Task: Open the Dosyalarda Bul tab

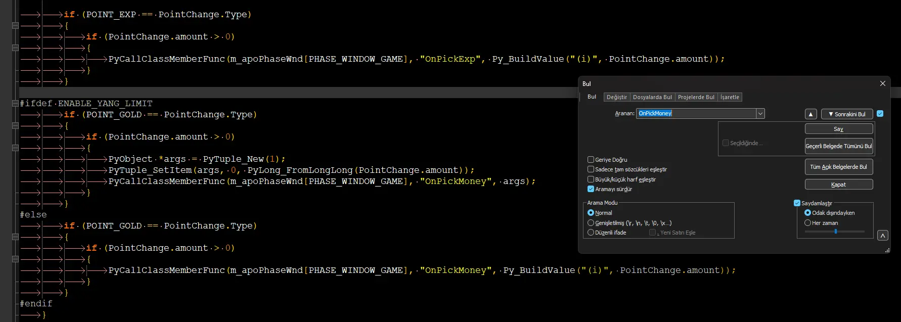Action: pyautogui.click(x=652, y=97)
